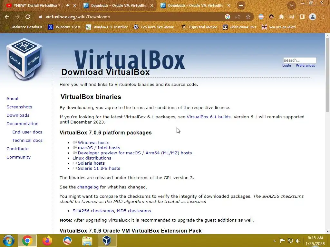
Task: Open Downloads in the sidebar
Action: [18, 115]
